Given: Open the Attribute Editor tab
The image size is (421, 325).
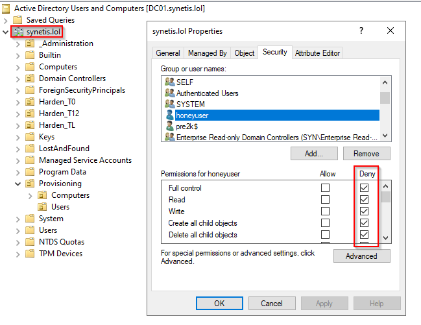Looking at the screenshot, I should click(x=317, y=53).
